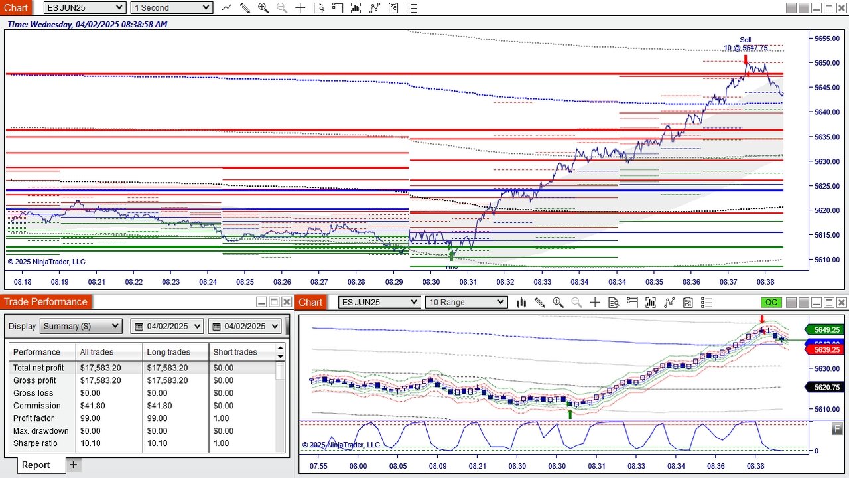The height and width of the screenshot is (478, 849).
Task: Open Indicators for the top chart
Action: point(356,8)
